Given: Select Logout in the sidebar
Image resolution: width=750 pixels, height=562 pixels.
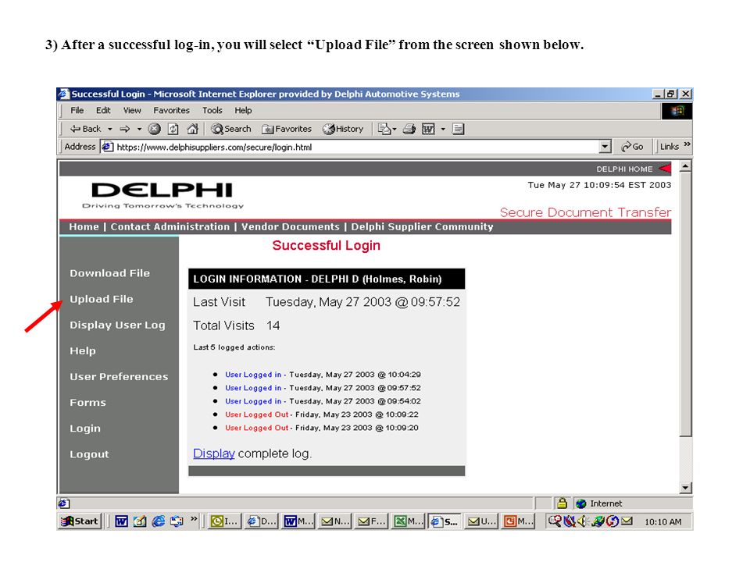Looking at the screenshot, I should [89, 454].
